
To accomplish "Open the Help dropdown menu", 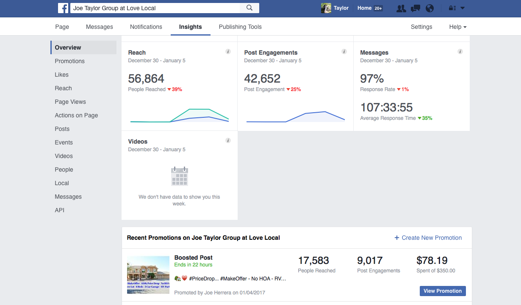I will click(458, 27).
